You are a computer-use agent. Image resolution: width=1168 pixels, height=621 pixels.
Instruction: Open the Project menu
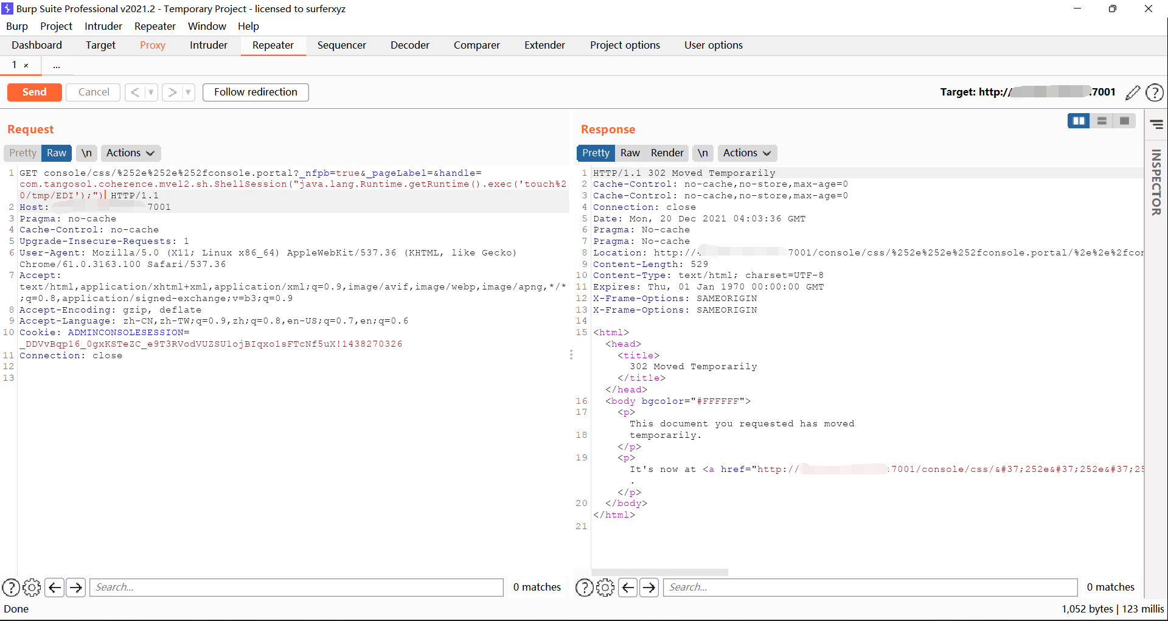tap(56, 26)
